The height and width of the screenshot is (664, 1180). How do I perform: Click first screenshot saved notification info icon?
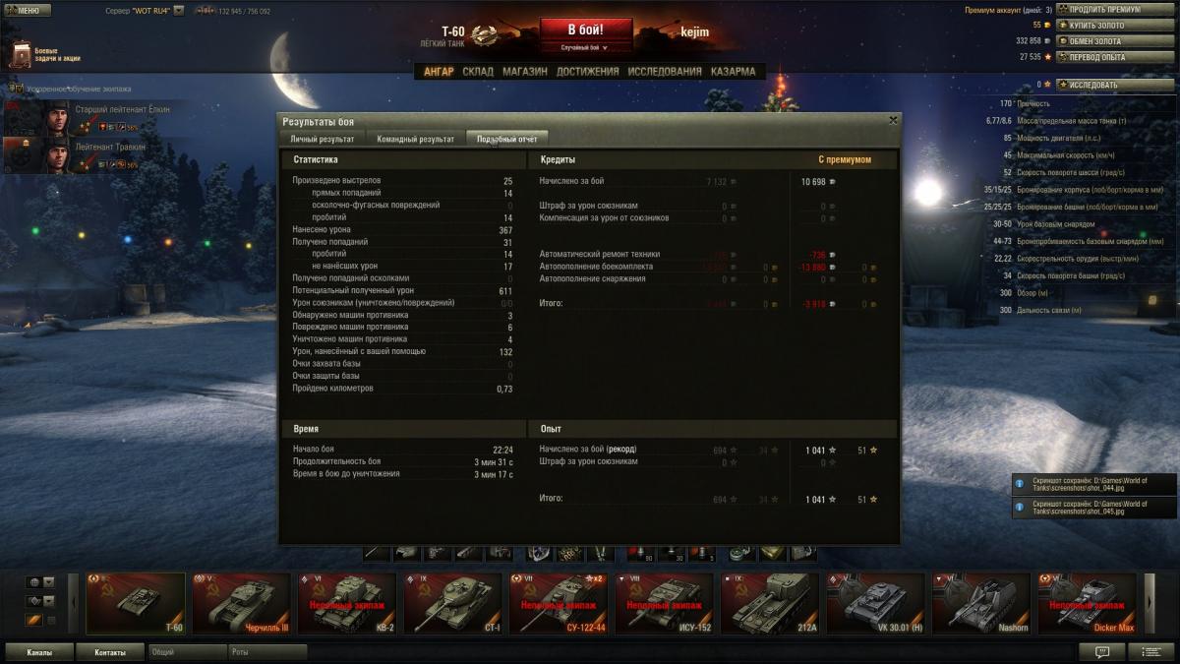click(1021, 484)
